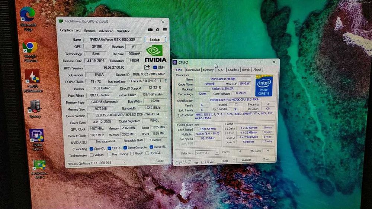
Task: Open the GPU-Z hamburger menu
Action: 165,30
